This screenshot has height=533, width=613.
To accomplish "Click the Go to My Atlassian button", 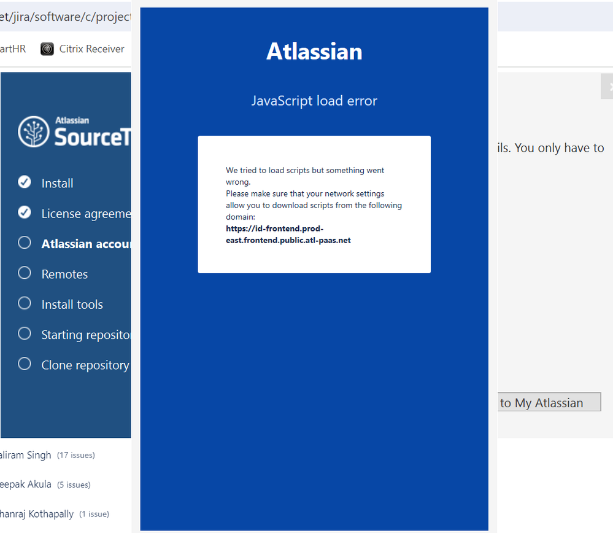I will [549, 402].
